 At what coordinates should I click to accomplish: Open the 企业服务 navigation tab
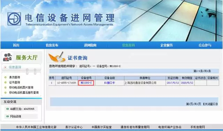pyautogui.click(x=167, y=45)
